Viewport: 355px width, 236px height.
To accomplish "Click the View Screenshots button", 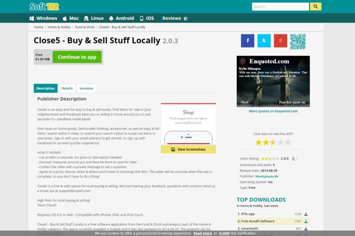I will [x=188, y=149].
